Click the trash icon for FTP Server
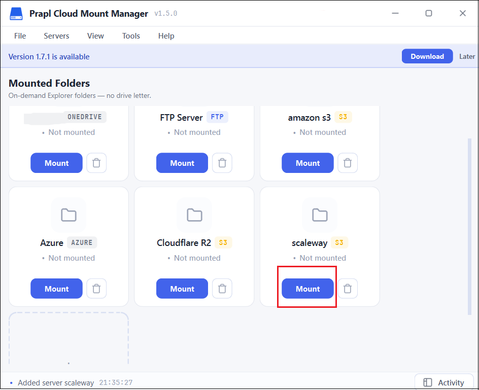The image size is (479, 390). tap(222, 163)
